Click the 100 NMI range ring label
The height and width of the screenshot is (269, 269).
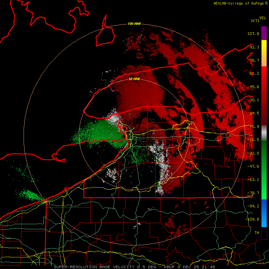click(134, 24)
